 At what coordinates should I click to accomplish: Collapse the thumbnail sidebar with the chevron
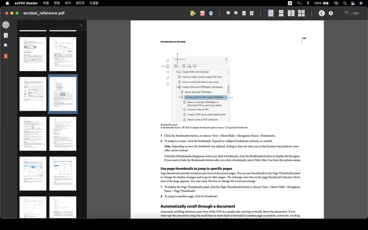click(81, 25)
